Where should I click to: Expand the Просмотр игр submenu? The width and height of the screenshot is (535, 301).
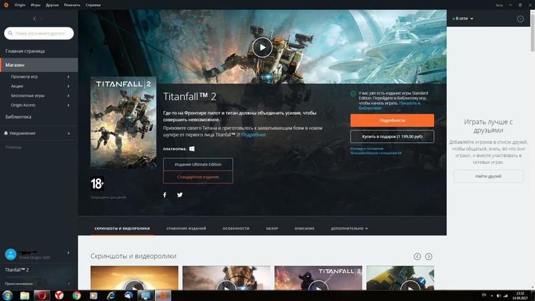(x=69, y=77)
